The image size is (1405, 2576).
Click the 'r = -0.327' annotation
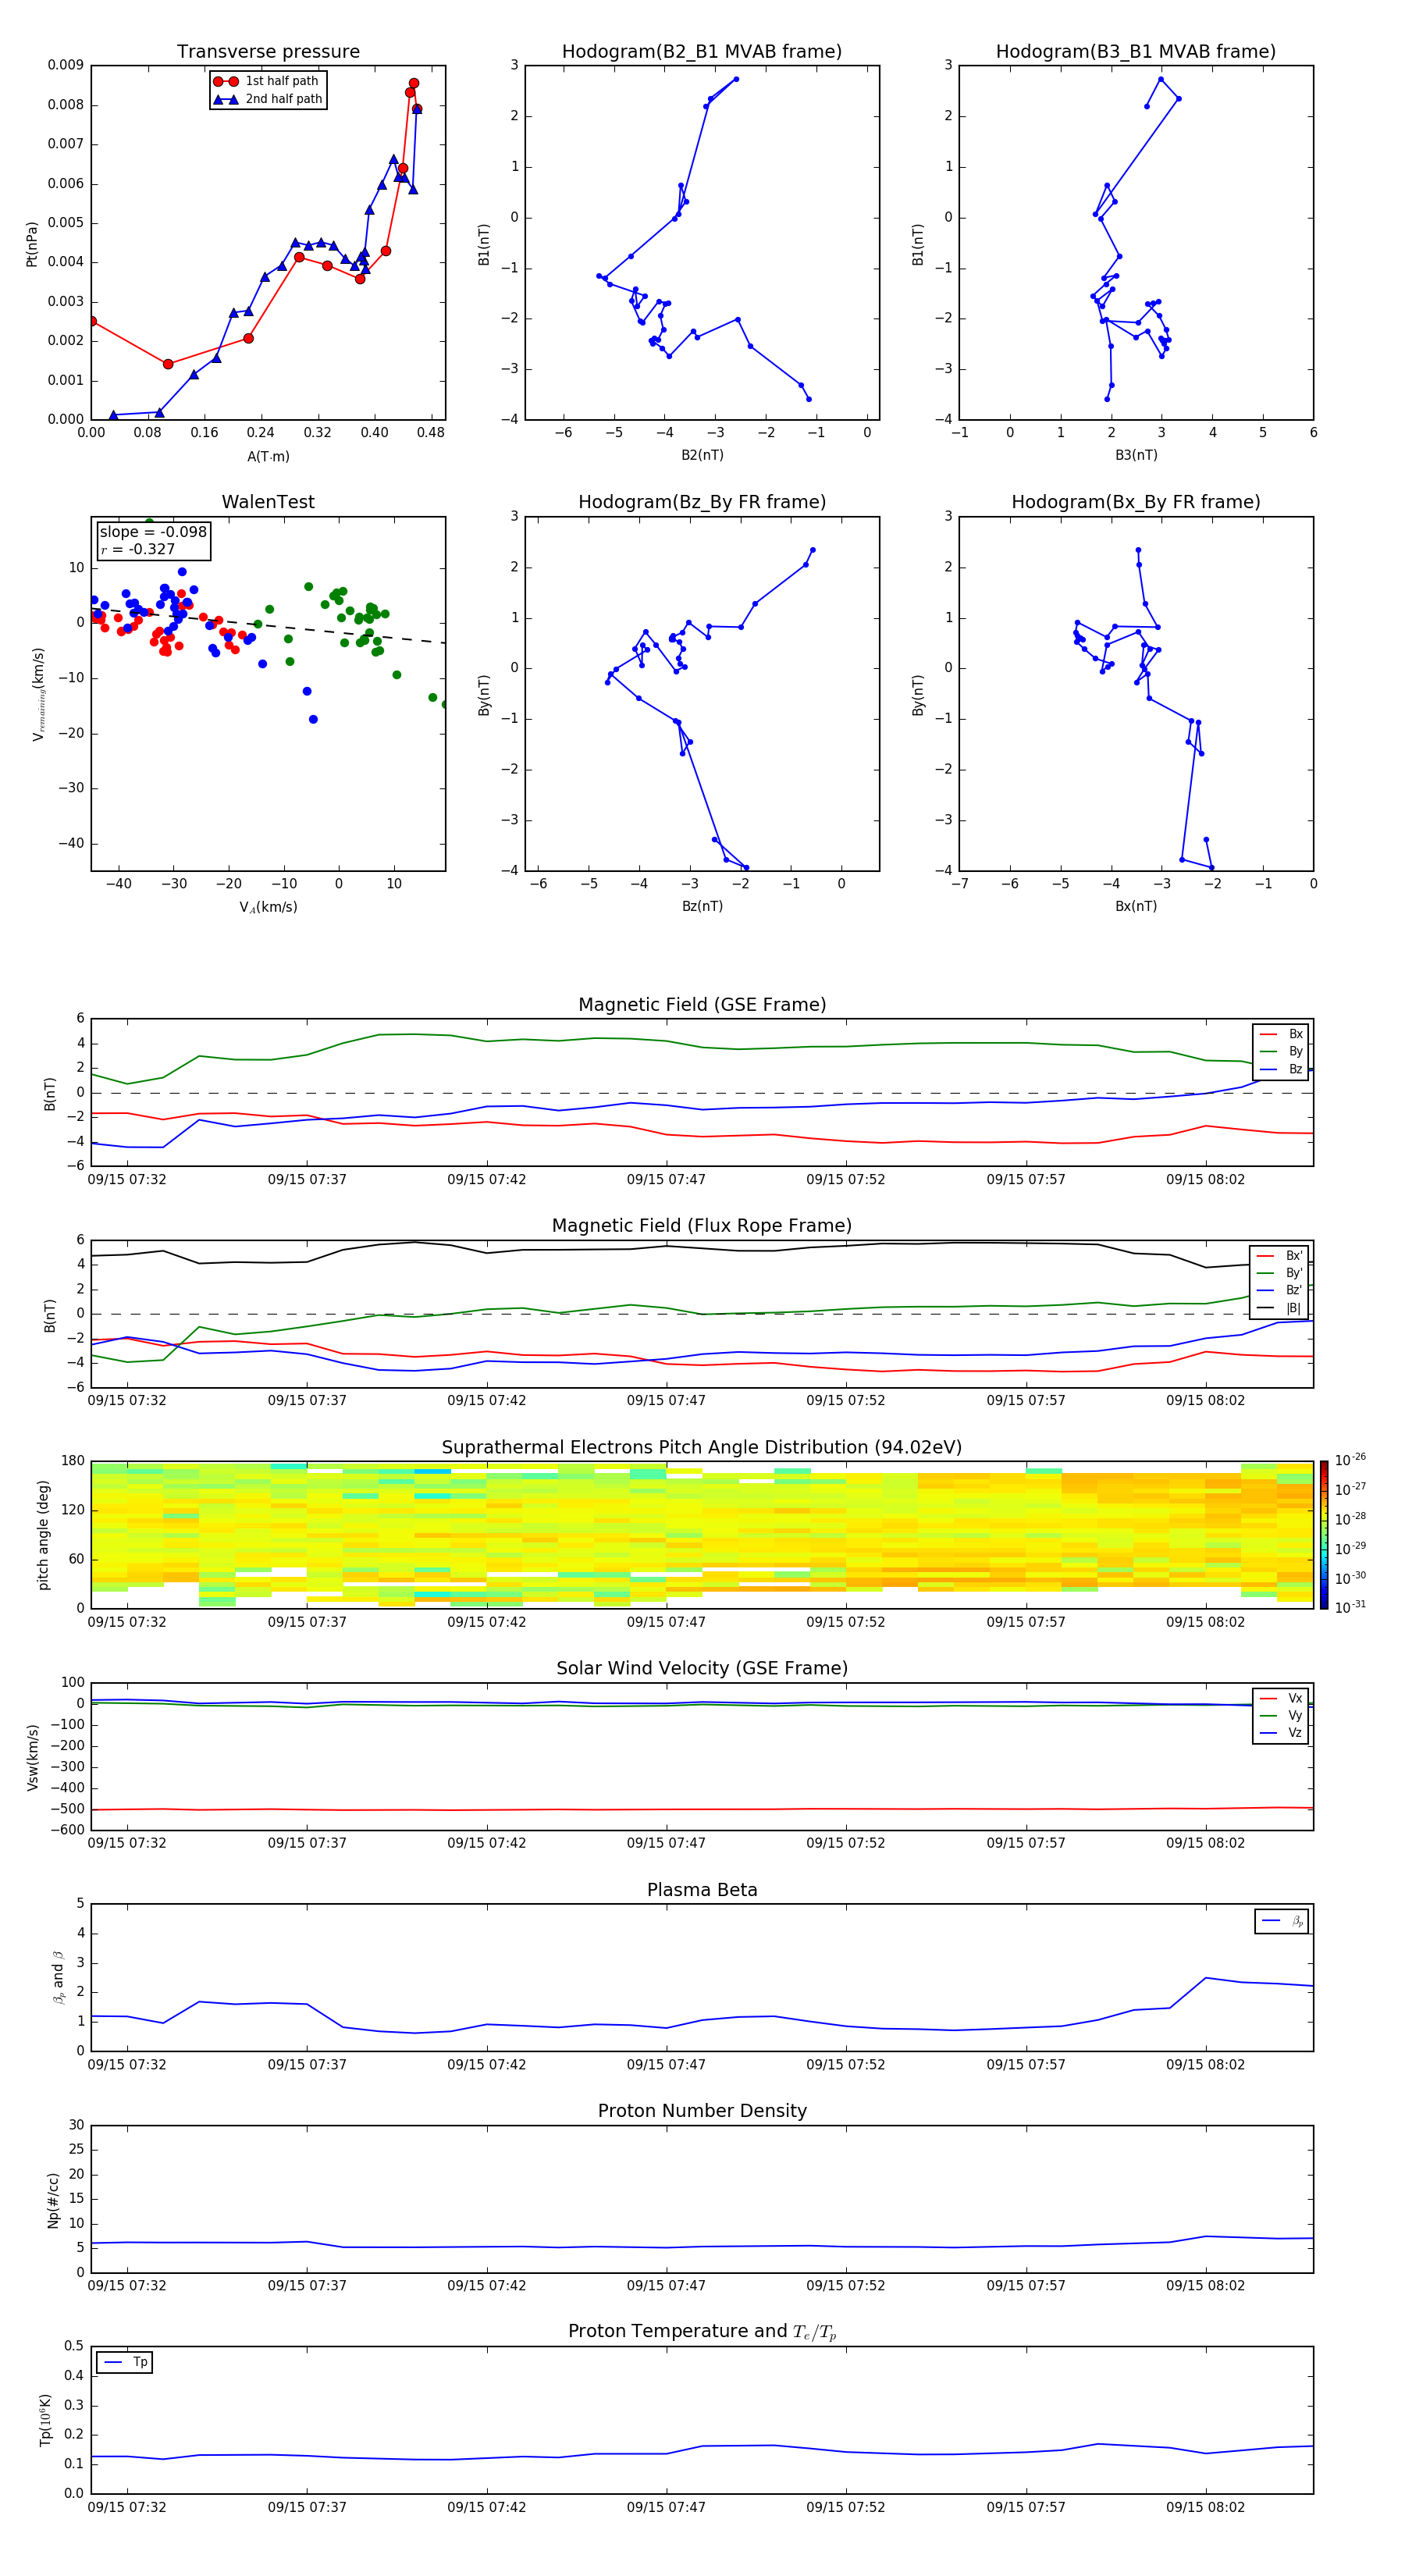pyautogui.click(x=138, y=549)
